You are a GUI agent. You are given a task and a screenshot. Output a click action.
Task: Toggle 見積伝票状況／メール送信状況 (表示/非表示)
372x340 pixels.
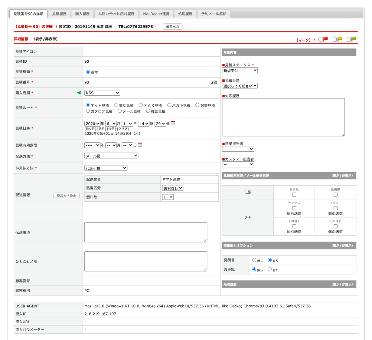click(342, 176)
